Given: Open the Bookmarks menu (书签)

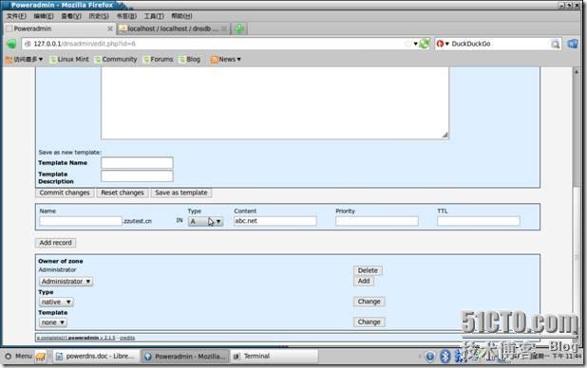Looking at the screenshot, I should tap(126, 16).
